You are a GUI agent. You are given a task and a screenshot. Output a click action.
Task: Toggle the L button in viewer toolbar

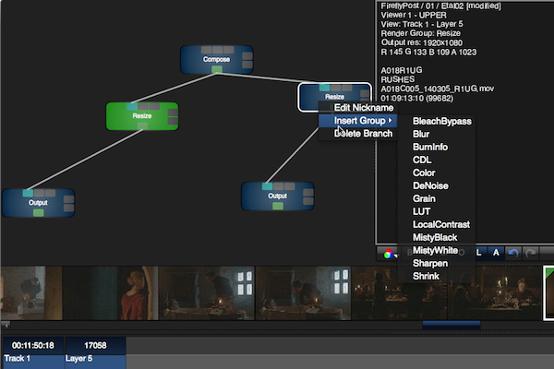(x=478, y=253)
